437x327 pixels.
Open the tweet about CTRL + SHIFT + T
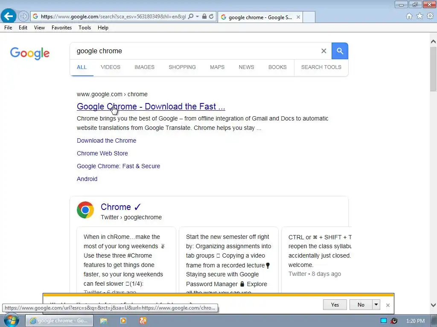317,260
